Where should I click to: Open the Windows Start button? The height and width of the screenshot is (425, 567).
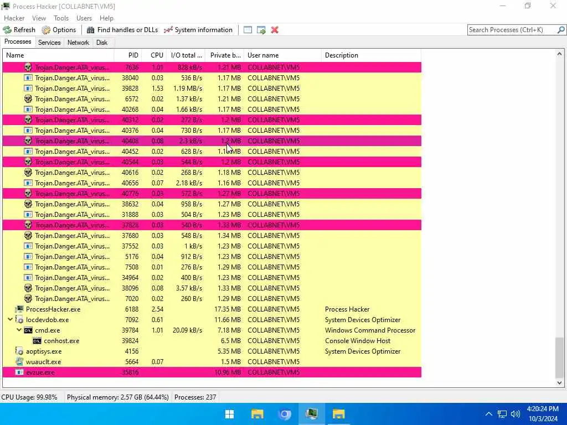coord(229,414)
